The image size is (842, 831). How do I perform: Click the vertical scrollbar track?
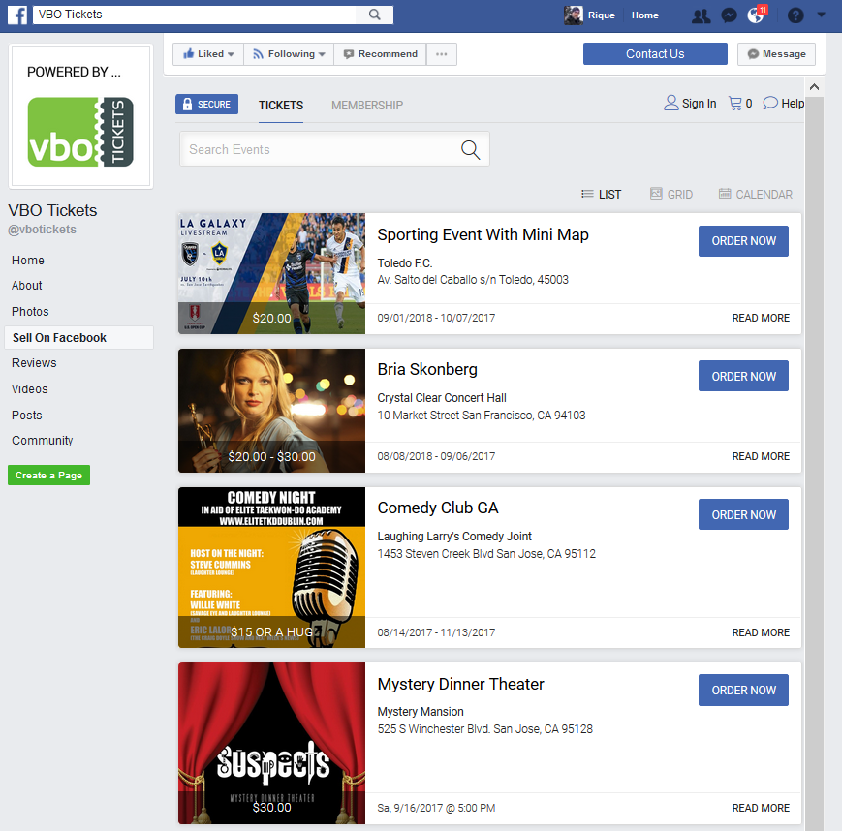[814, 462]
